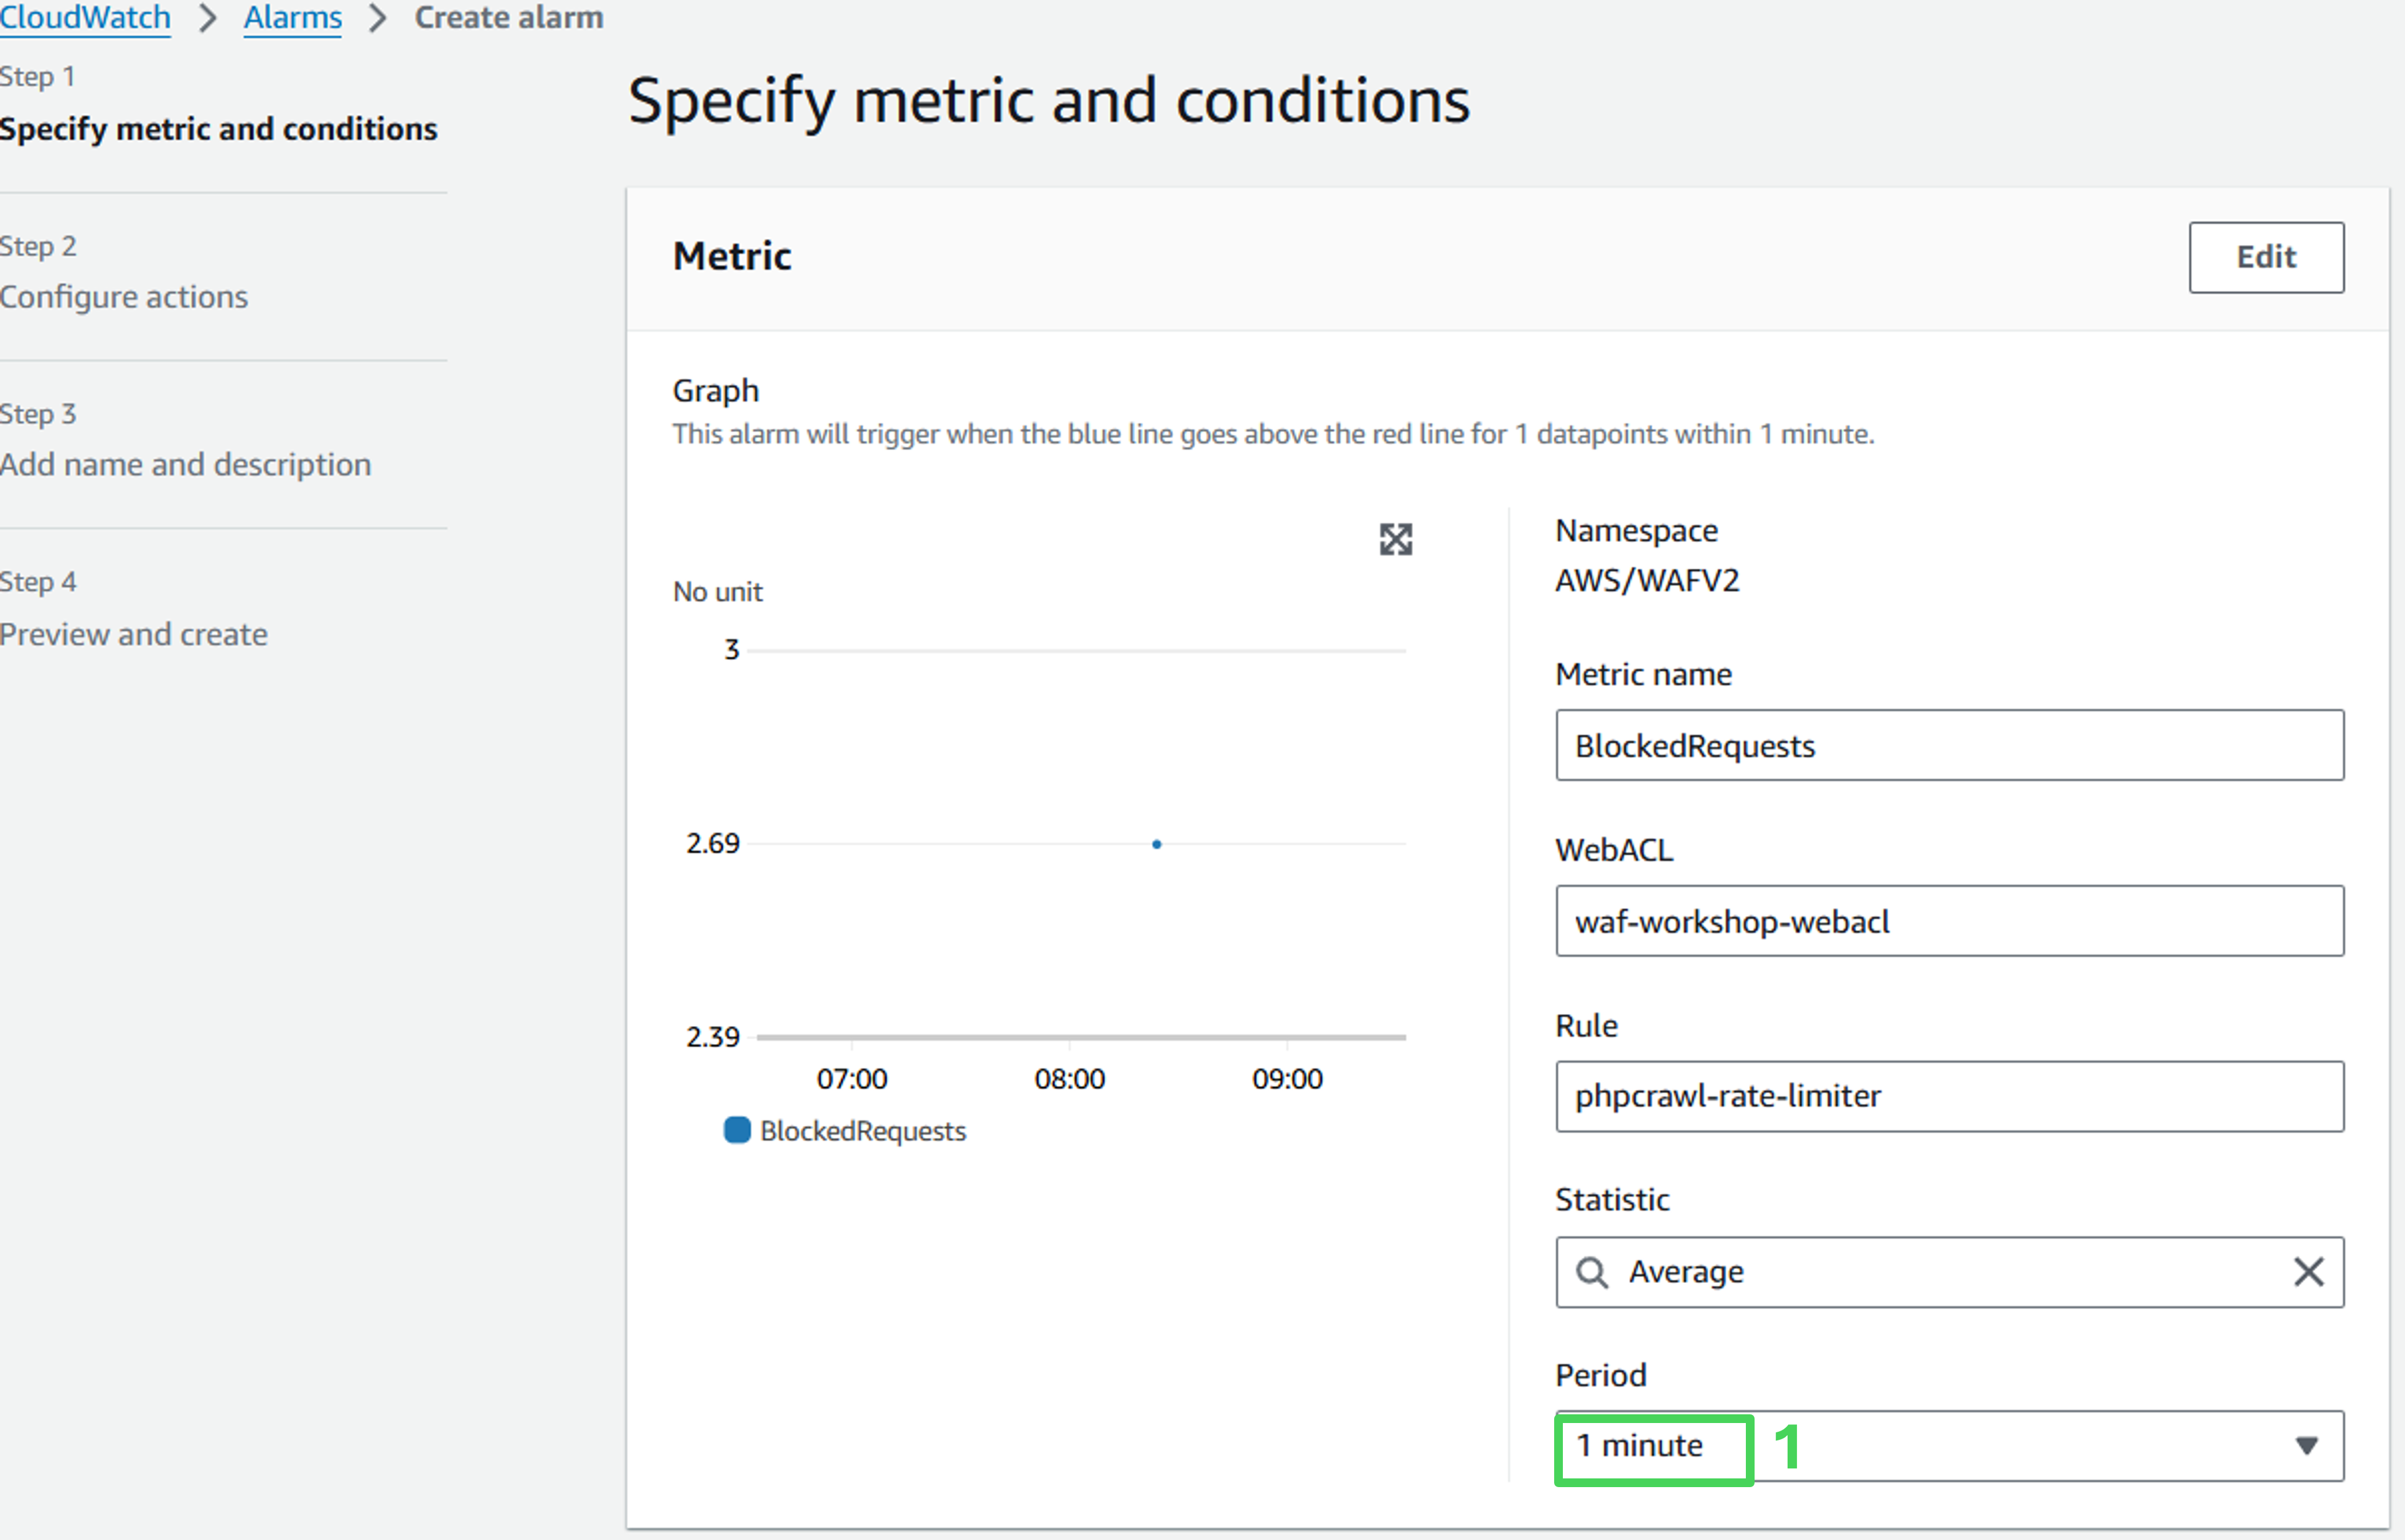Click the Create alarm breadcrumb text
The image size is (2405, 1540).
pyautogui.click(x=508, y=18)
